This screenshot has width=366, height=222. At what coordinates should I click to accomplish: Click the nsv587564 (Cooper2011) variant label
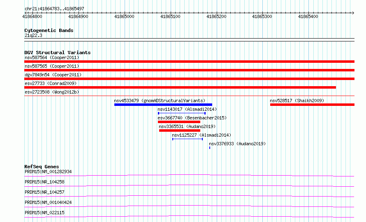click(52, 57)
